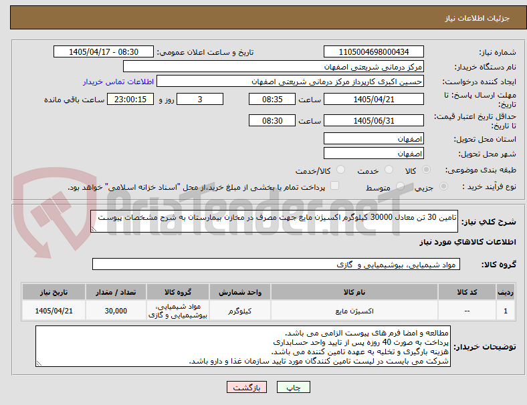527x405 pixels.
Task: Click the -- item code cell
Action: [467, 311]
